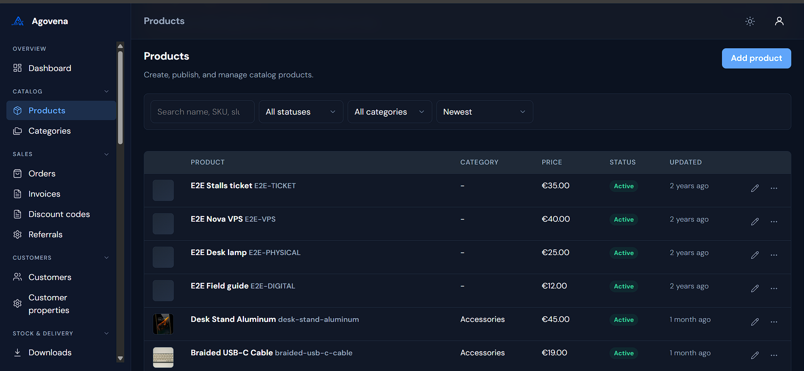The image size is (804, 371).
Task: Open the Newest sort dropdown
Action: coord(485,112)
